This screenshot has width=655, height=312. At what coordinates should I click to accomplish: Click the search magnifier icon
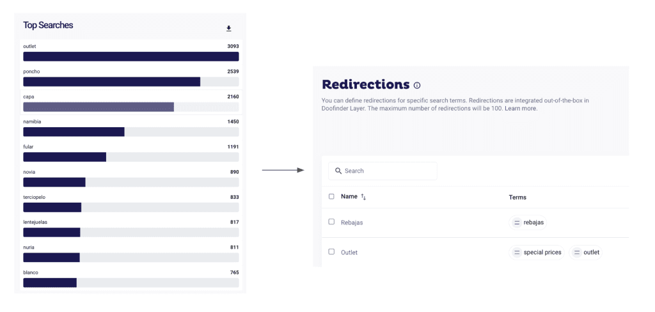338,171
